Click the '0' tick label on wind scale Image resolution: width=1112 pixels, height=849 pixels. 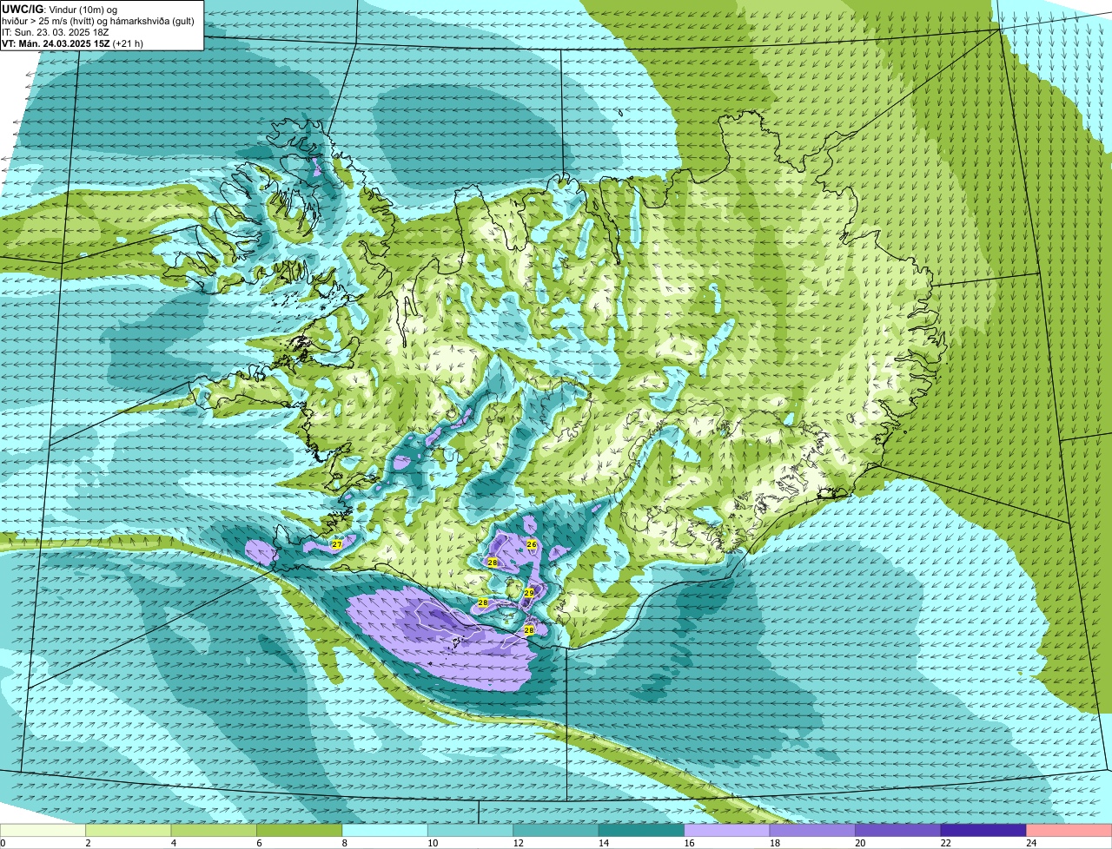(x=3, y=843)
